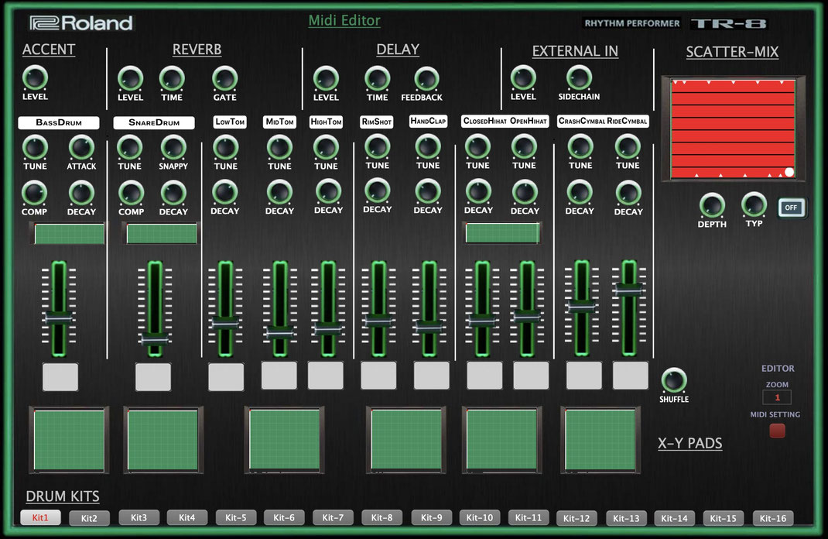
Task: Click the LowTom label button
Action: [x=230, y=122]
